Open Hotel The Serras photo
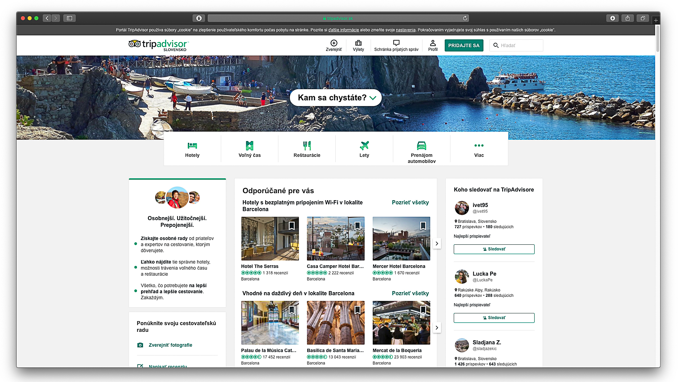This screenshot has height=382, width=679. coord(270,239)
